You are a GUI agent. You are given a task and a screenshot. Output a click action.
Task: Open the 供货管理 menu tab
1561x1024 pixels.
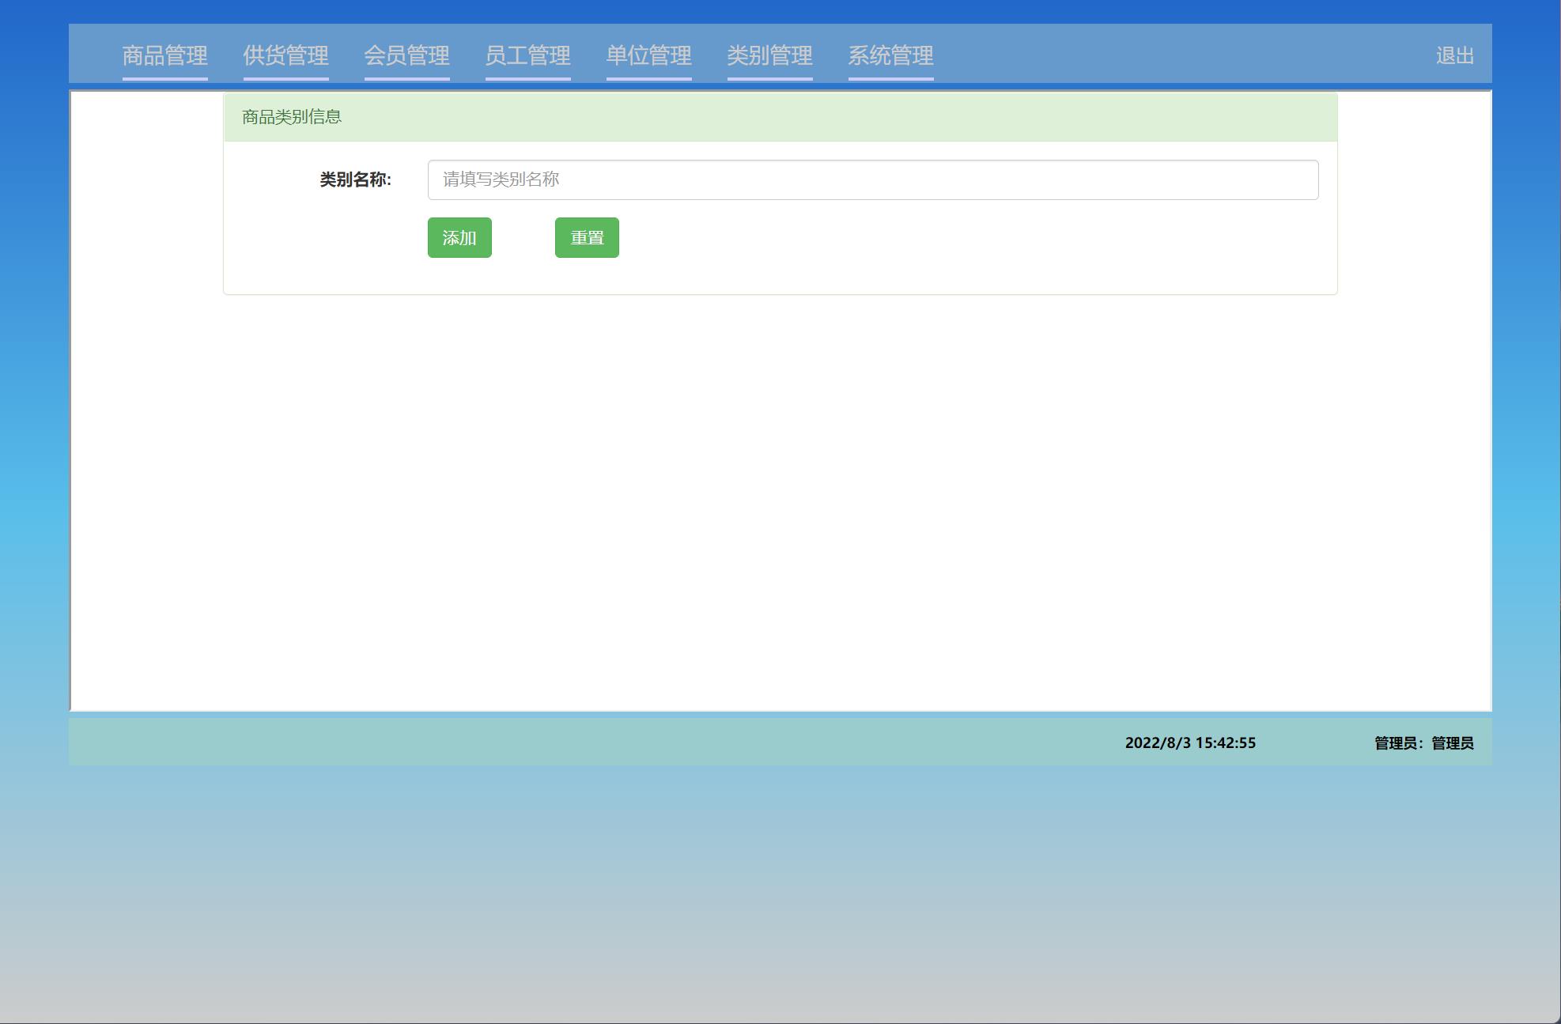(286, 56)
